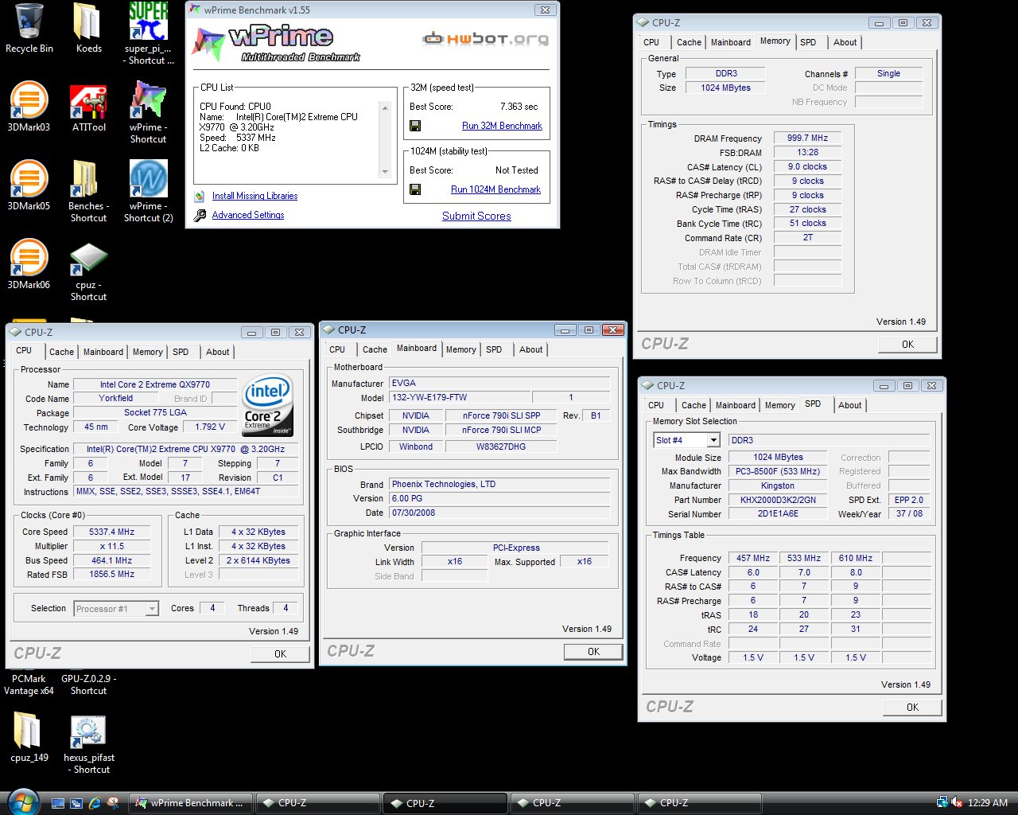Viewport: 1018px width, 815px height.
Task: Click OK in the CPU-Z CPU window
Action: coord(280,654)
